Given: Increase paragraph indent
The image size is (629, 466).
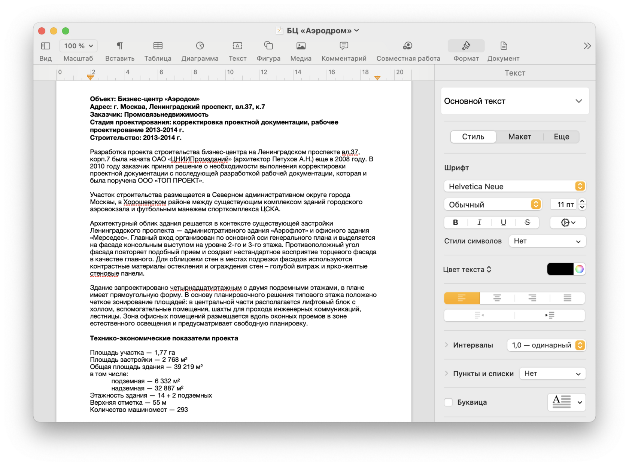Looking at the screenshot, I should point(550,315).
